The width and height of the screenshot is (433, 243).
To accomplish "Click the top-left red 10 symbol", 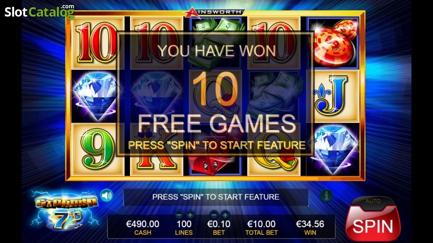I will coord(95,42).
